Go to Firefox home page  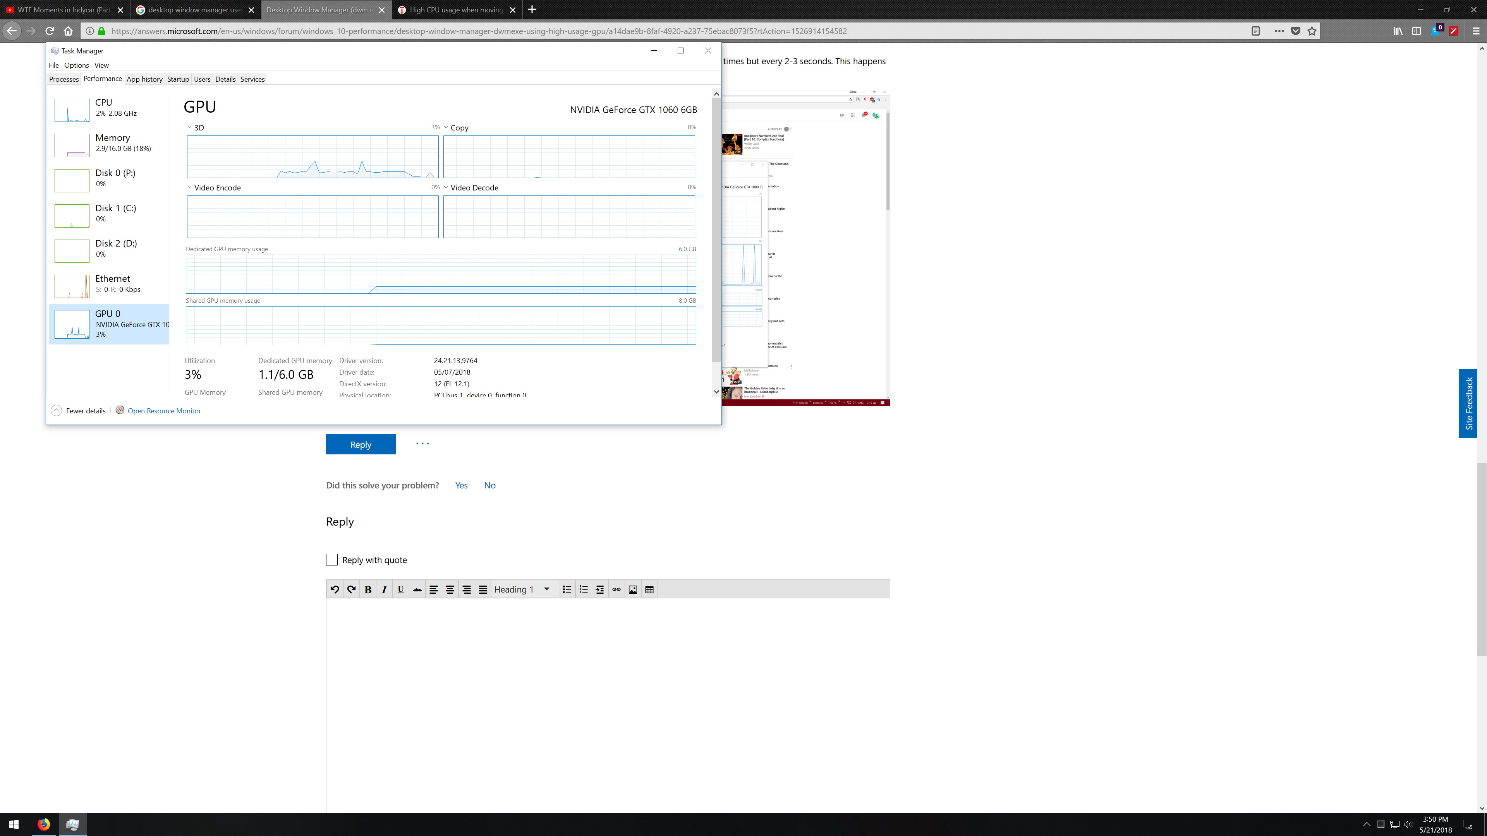click(68, 31)
